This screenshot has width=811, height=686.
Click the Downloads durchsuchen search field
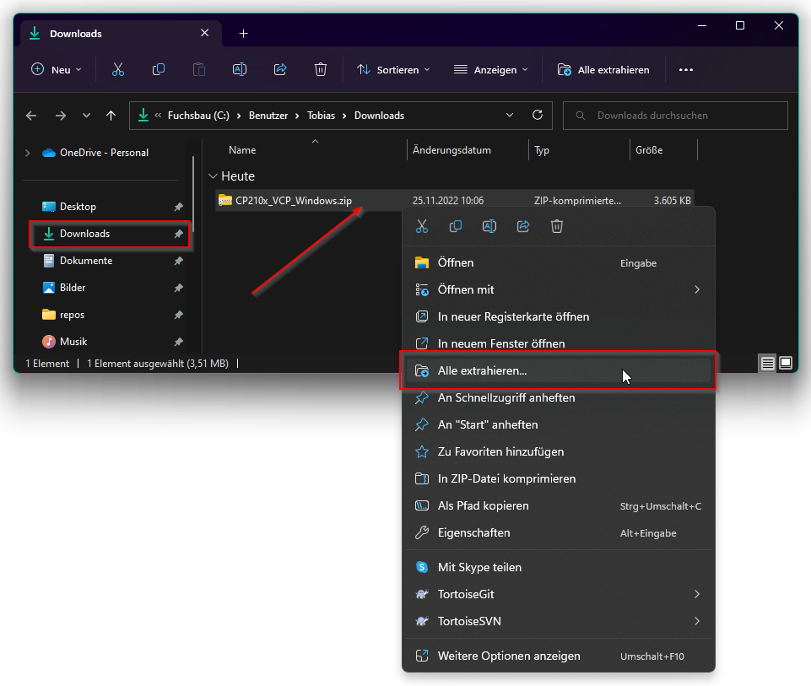[x=675, y=116]
